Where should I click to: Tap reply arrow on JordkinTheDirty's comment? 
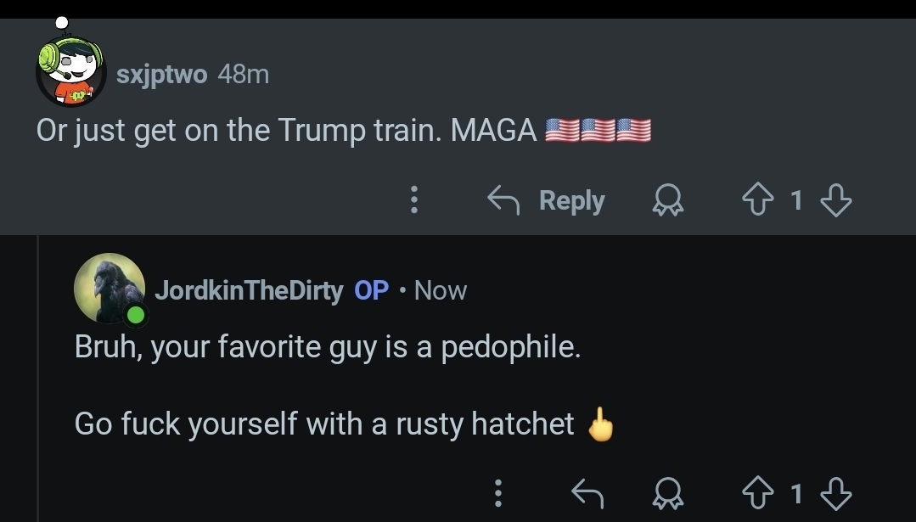tap(587, 492)
